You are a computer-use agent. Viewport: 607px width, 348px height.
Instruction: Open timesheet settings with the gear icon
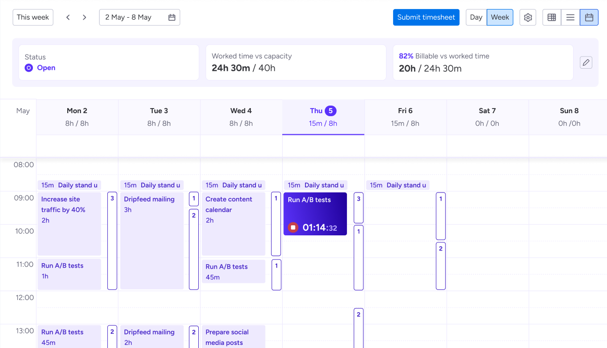(528, 17)
